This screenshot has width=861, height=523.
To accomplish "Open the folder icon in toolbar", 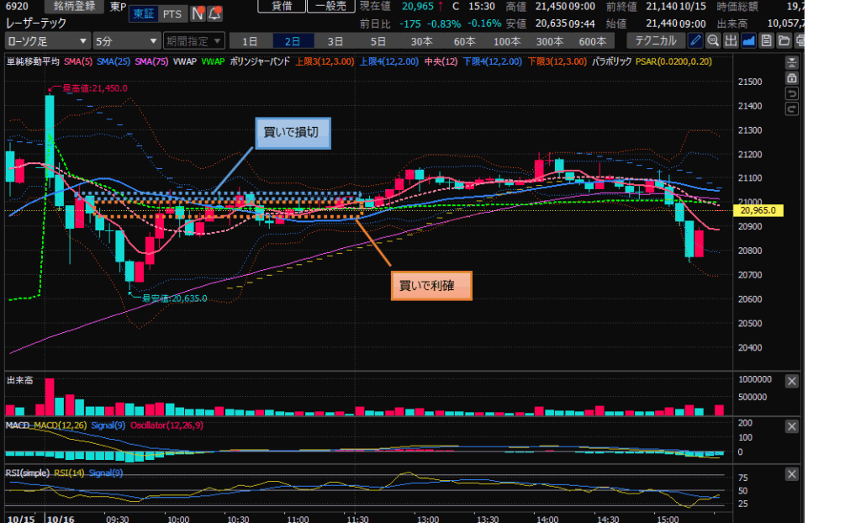I will click(784, 40).
